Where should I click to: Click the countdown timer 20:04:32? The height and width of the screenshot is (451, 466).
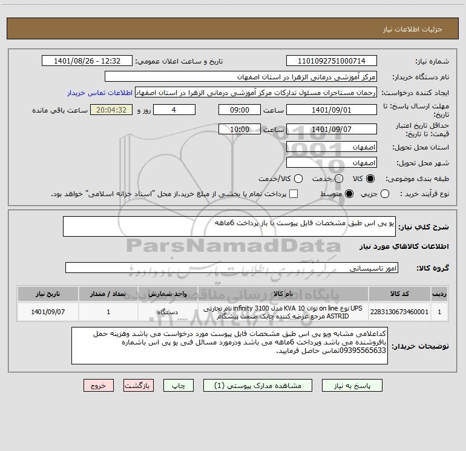[111, 110]
